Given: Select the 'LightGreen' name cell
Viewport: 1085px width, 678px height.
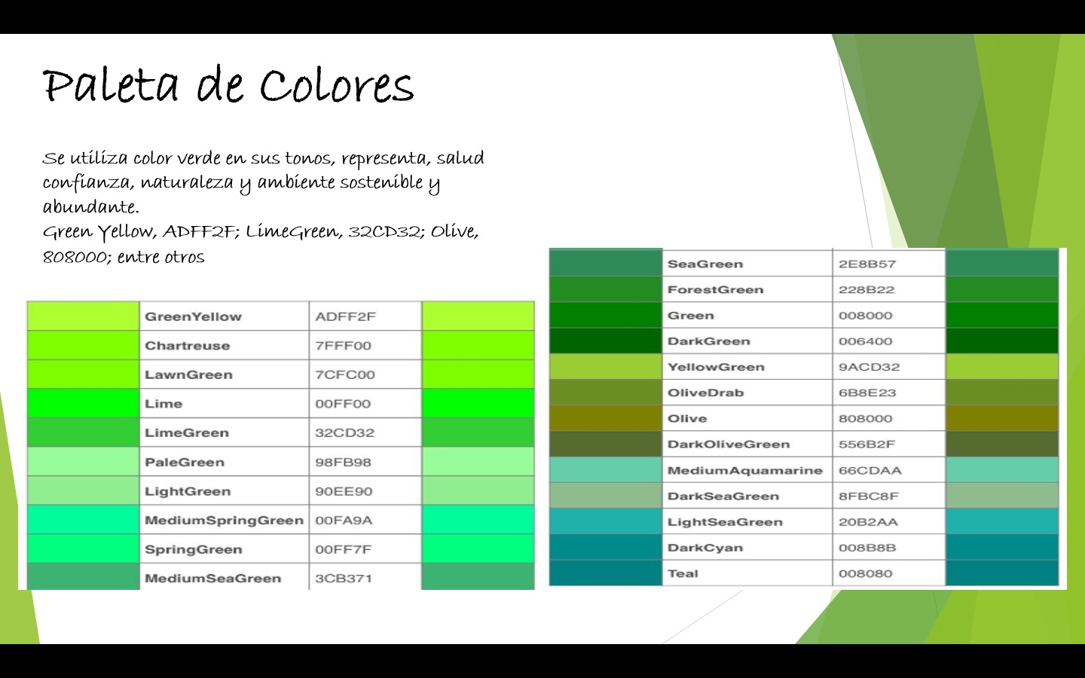Looking at the screenshot, I should 225,491.
